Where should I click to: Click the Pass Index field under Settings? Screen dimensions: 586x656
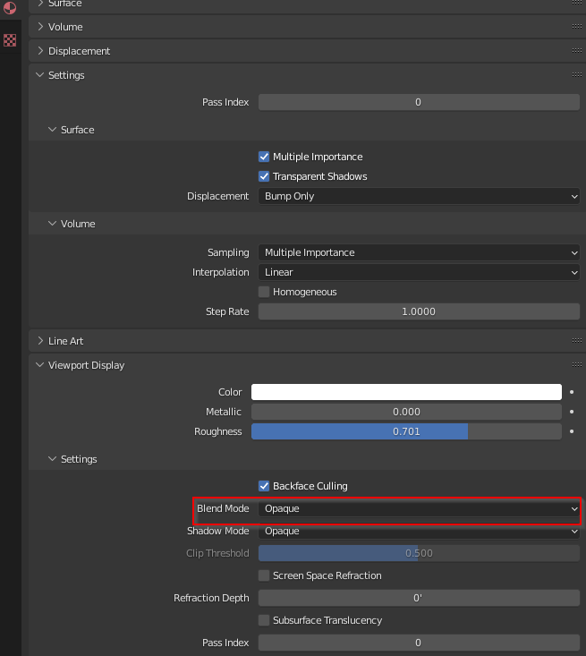[419, 102]
